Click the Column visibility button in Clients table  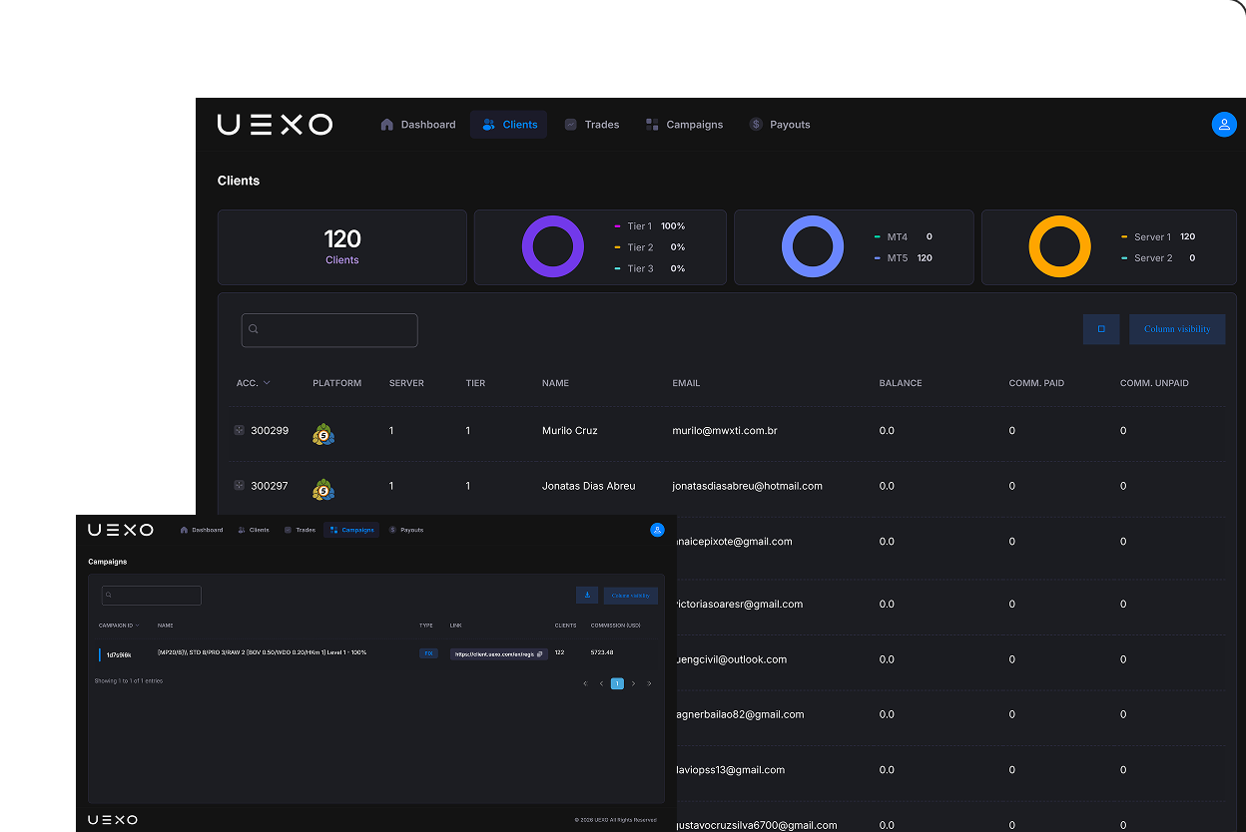[x=1177, y=329]
